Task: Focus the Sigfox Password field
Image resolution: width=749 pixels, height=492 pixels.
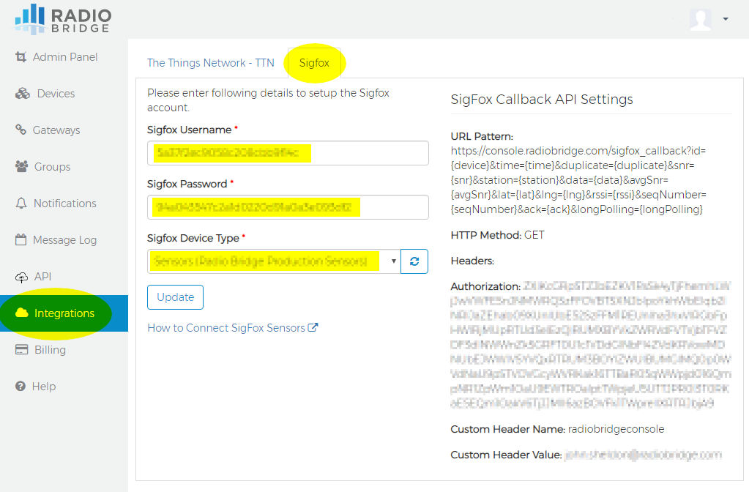Action: click(288, 207)
